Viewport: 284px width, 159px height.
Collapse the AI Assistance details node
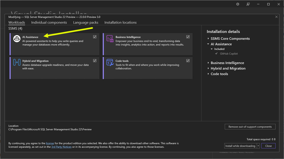point(208,44)
